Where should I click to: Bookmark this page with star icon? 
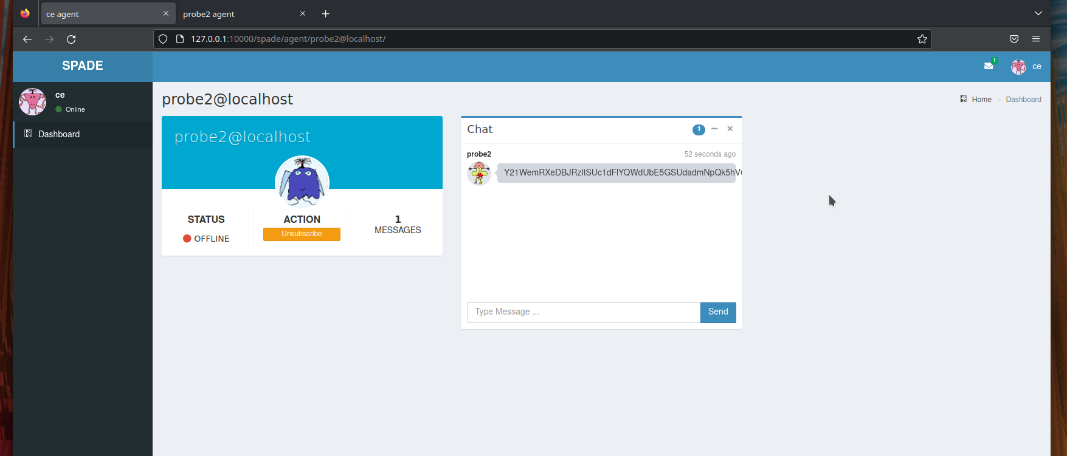pyautogui.click(x=922, y=39)
